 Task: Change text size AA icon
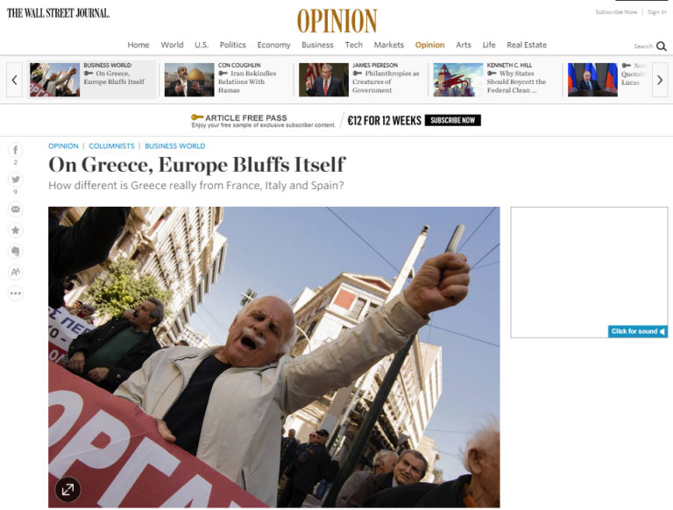tap(16, 272)
